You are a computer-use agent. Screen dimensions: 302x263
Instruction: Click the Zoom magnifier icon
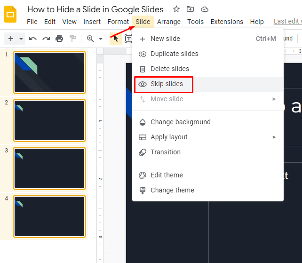pyautogui.click(x=90, y=39)
